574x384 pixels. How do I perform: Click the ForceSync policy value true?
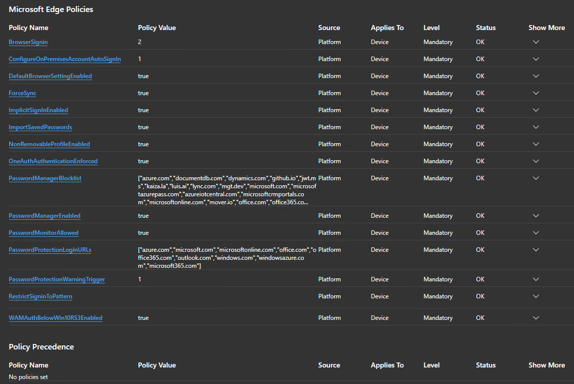(143, 93)
